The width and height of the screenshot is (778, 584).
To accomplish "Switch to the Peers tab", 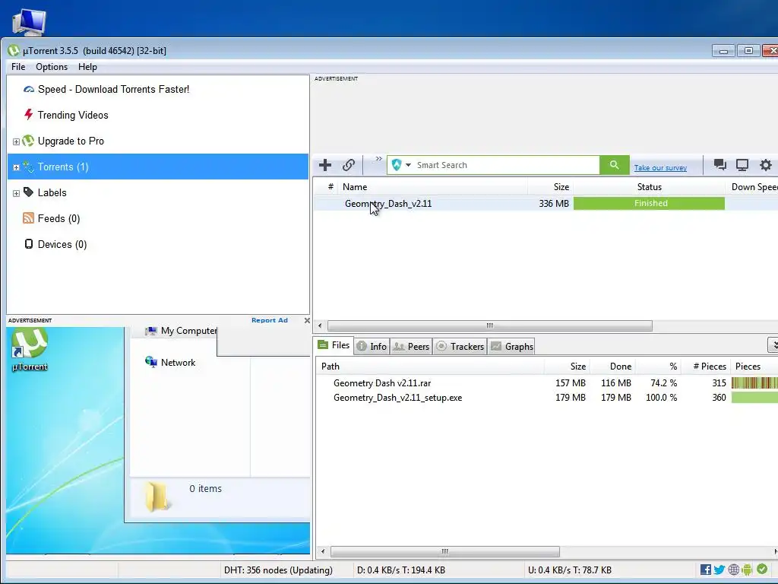I will coord(411,346).
